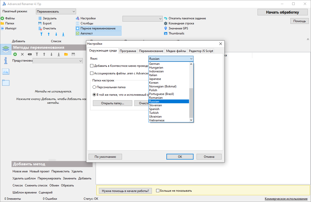Click the language list scrollbar up arrow
Screen dimensions: 311x202
coord(191,64)
